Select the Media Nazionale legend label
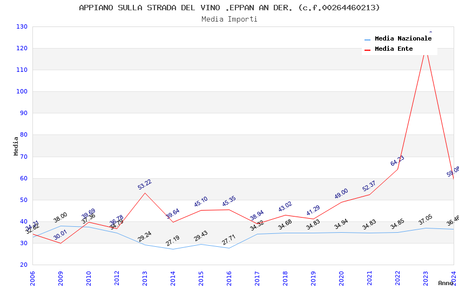Screen dimensions: 459x297 [403, 38]
